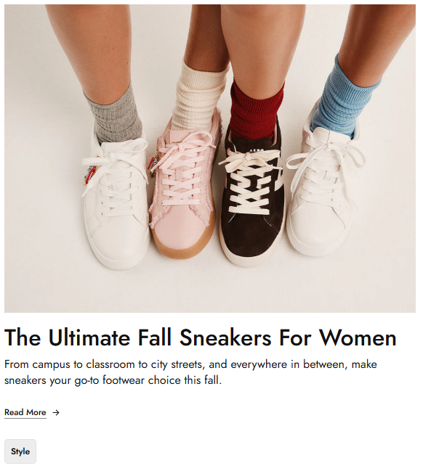
Task: Open The Ultimate Fall Sneakers For Women headline
Action: 201,337
